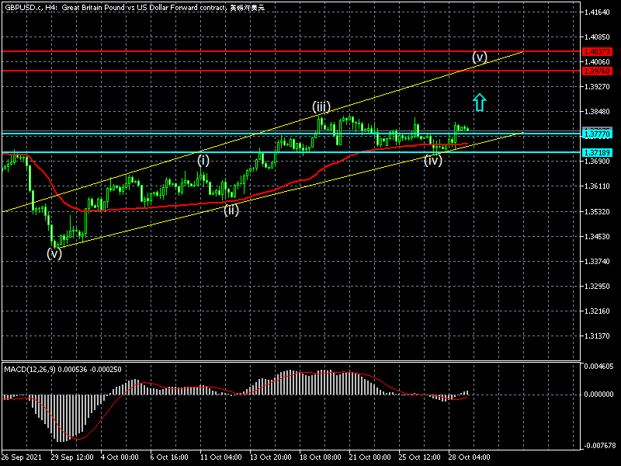Select the (iv) wave label
This screenshot has width=621, height=466.
pyautogui.click(x=432, y=160)
